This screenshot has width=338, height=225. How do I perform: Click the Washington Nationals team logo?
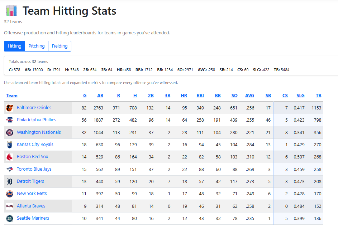click(10, 132)
